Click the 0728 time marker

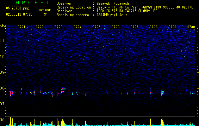153,27
